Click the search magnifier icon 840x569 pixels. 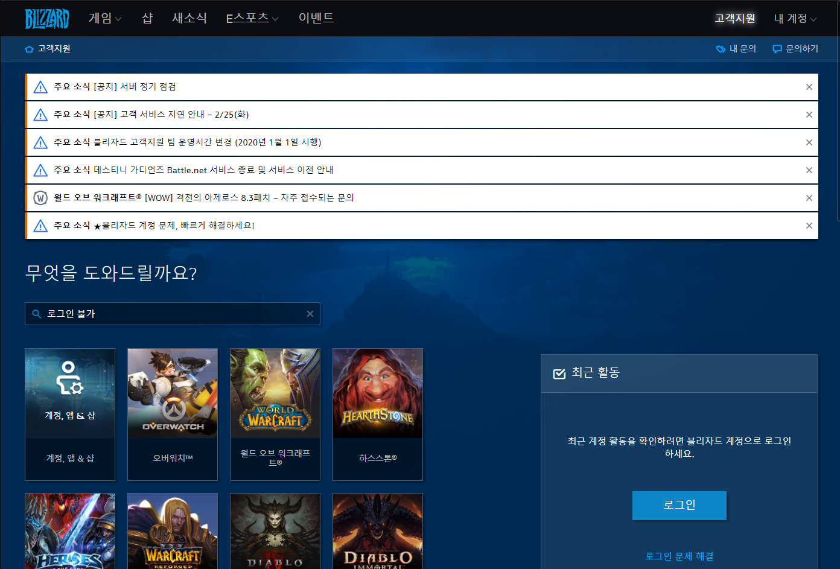point(36,314)
